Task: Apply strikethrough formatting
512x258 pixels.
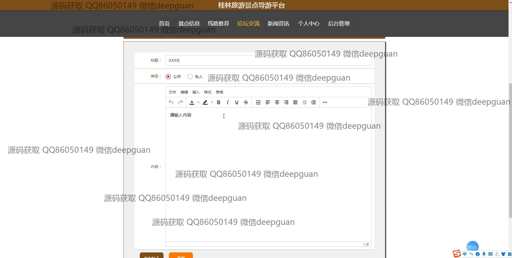Action: tap(246, 102)
